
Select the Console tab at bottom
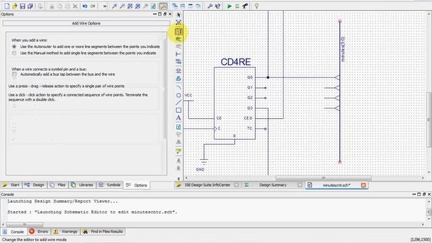coord(13,232)
